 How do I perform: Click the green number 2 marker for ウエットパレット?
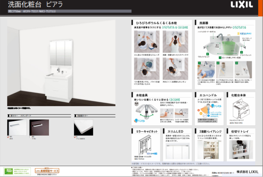click(207, 54)
